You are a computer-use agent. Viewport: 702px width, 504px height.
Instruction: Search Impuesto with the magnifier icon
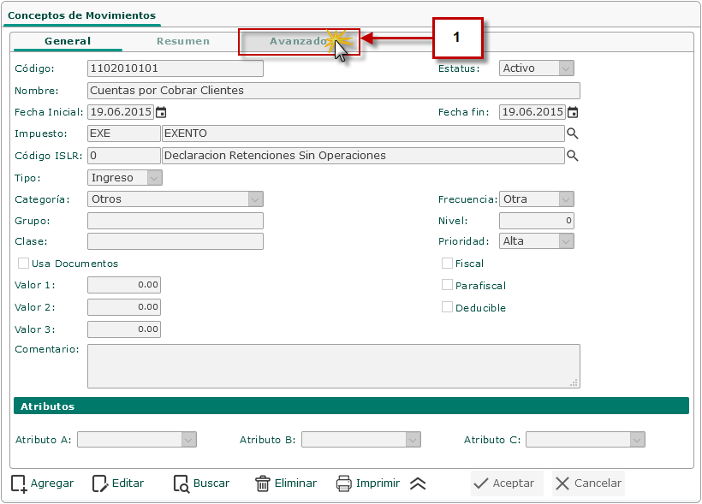click(x=574, y=133)
